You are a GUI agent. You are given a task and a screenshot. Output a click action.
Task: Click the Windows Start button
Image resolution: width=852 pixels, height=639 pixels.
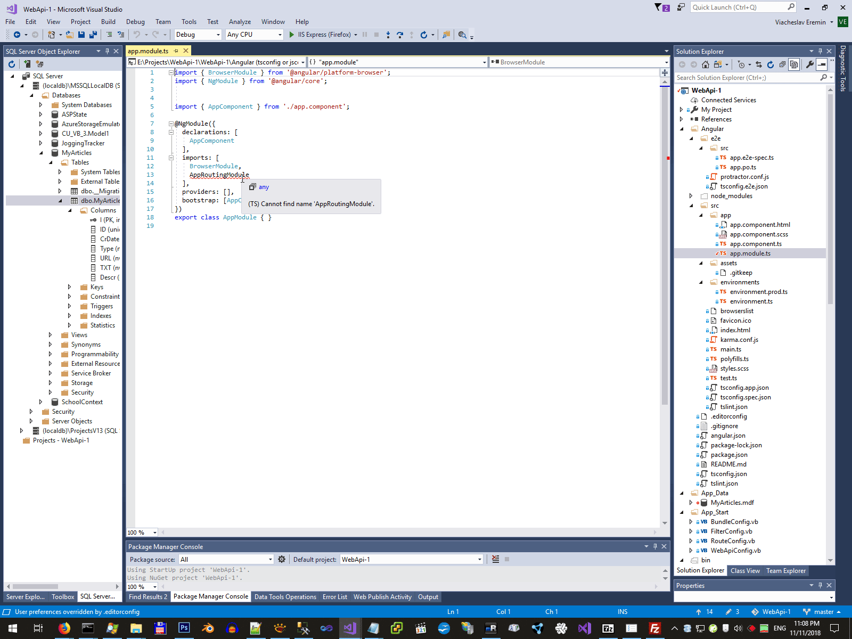[12, 628]
